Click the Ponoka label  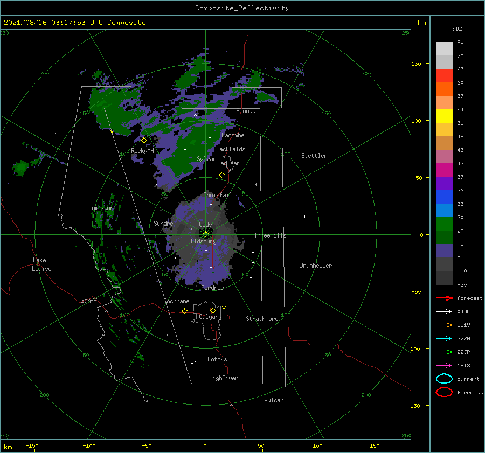[246, 111]
